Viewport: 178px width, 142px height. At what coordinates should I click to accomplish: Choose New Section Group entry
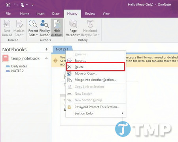pos(96,100)
